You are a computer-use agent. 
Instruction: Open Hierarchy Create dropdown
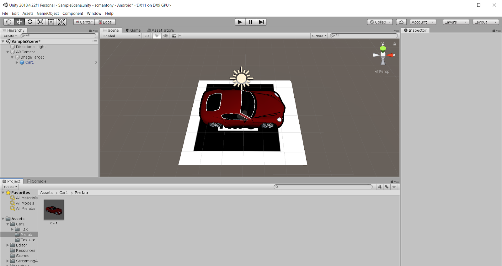click(x=10, y=36)
